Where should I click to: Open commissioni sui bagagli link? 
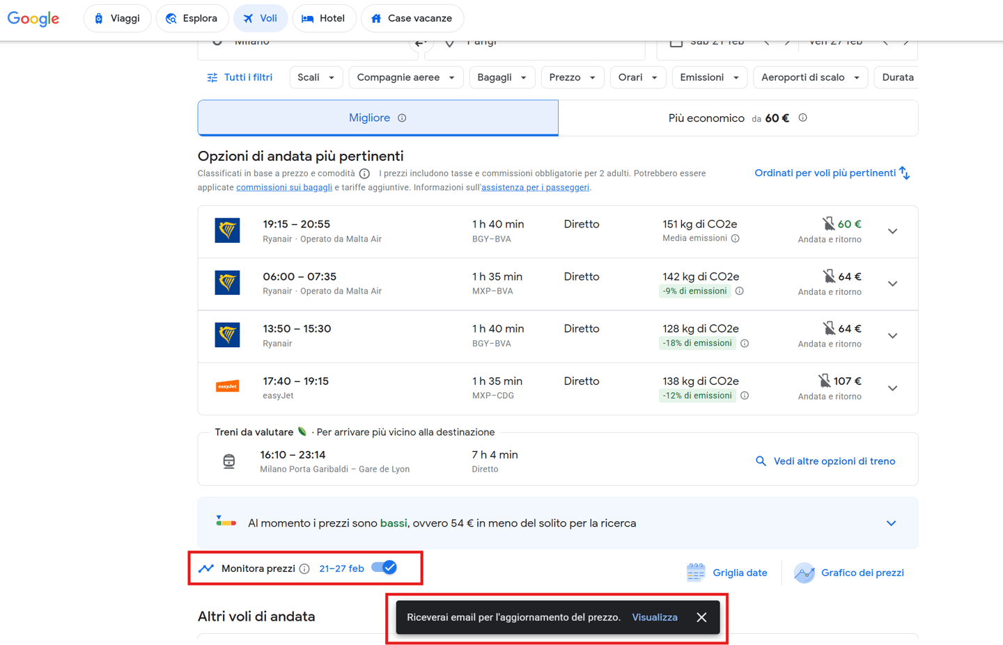(284, 187)
